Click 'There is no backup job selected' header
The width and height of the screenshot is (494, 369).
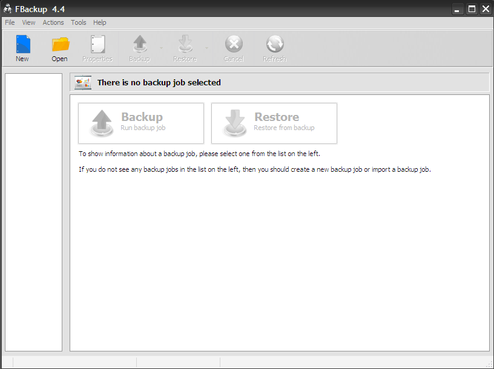click(159, 82)
